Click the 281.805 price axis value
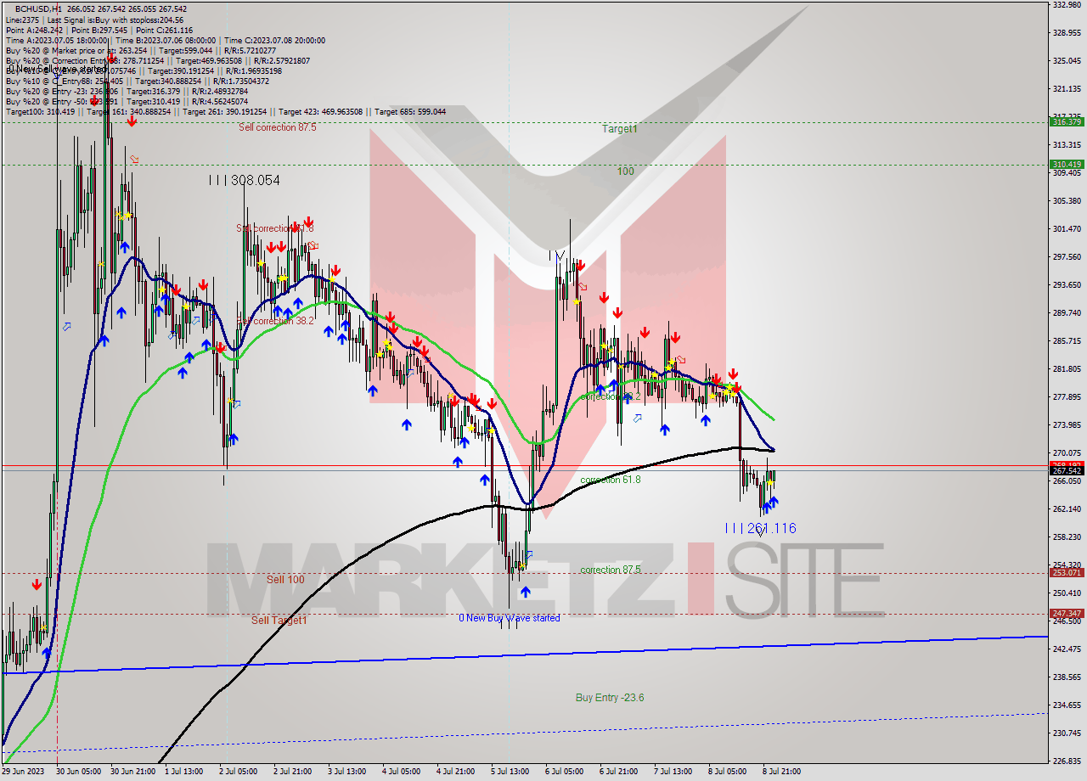Image resolution: width=1087 pixels, height=781 pixels. pos(1067,369)
